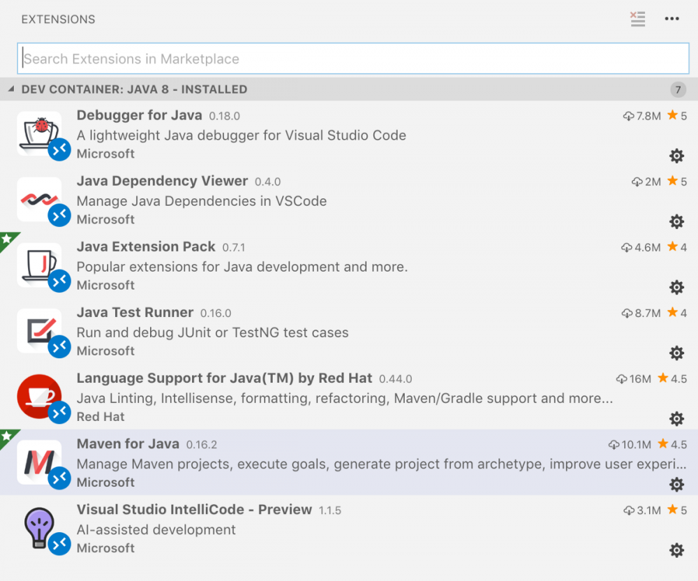Select the Java Test Runner extension
Screen dimensions: 698x581
tap(135, 313)
